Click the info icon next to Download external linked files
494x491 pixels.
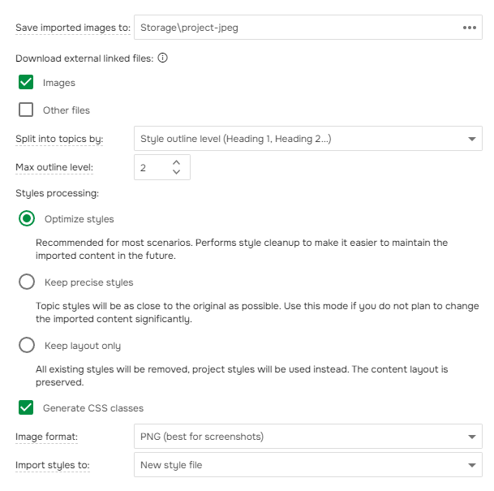coord(162,58)
